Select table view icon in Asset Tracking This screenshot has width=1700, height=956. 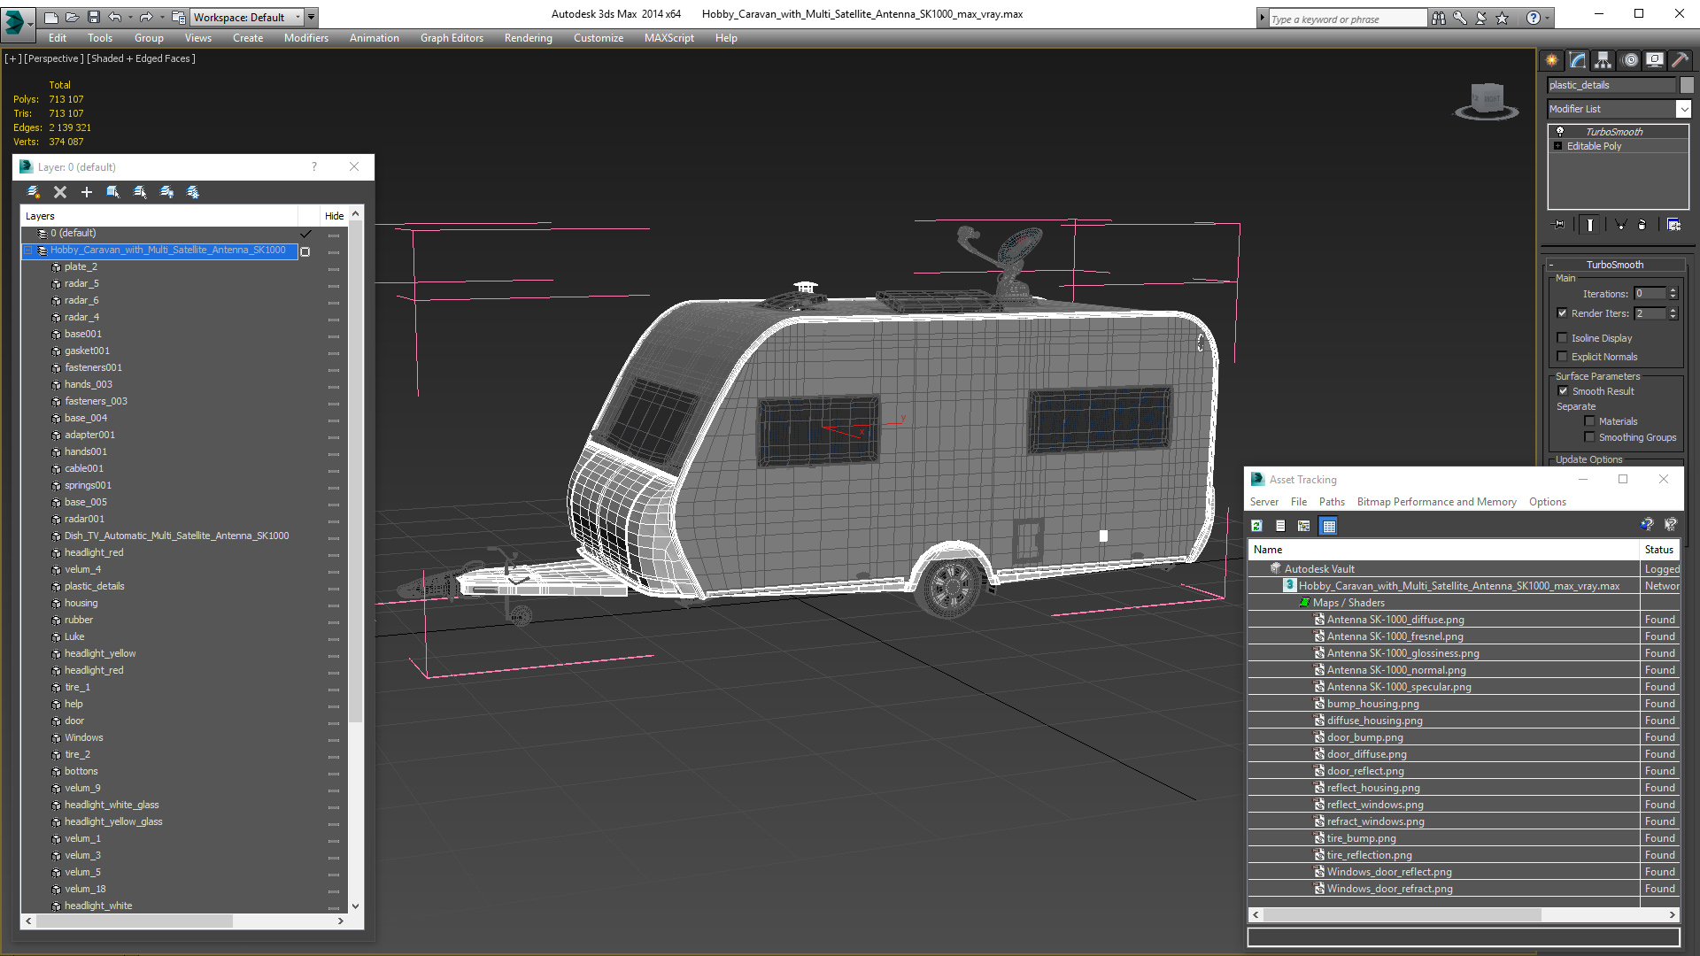pos(1328,526)
